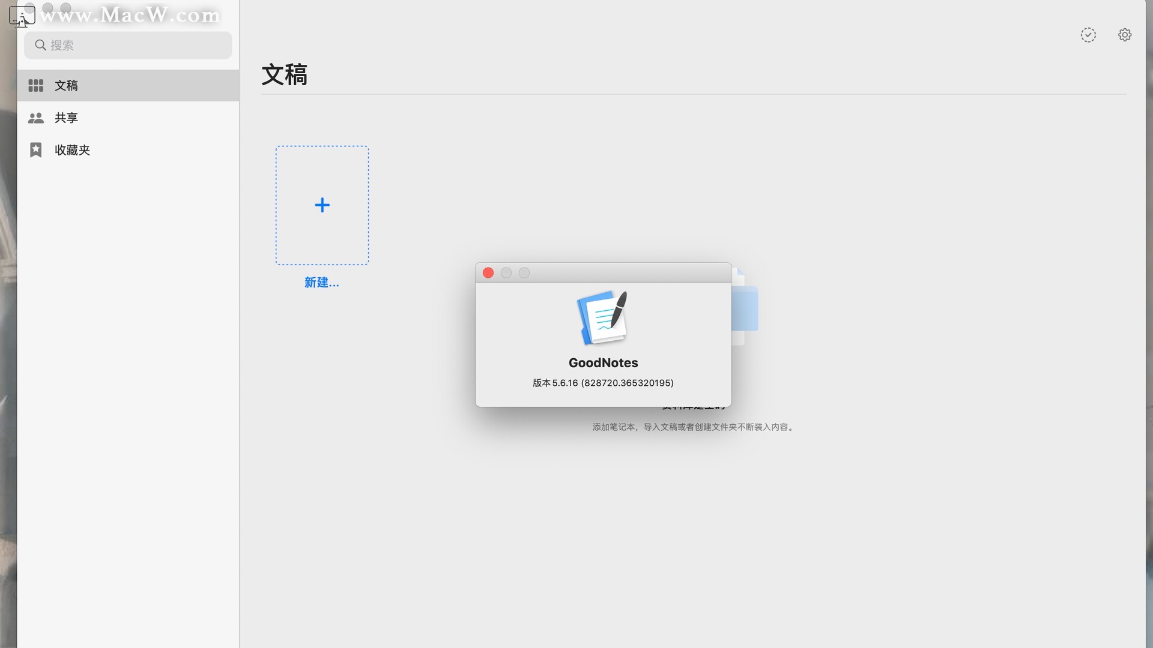Click the people icon beside 共享
The width and height of the screenshot is (1153, 648).
click(x=35, y=118)
